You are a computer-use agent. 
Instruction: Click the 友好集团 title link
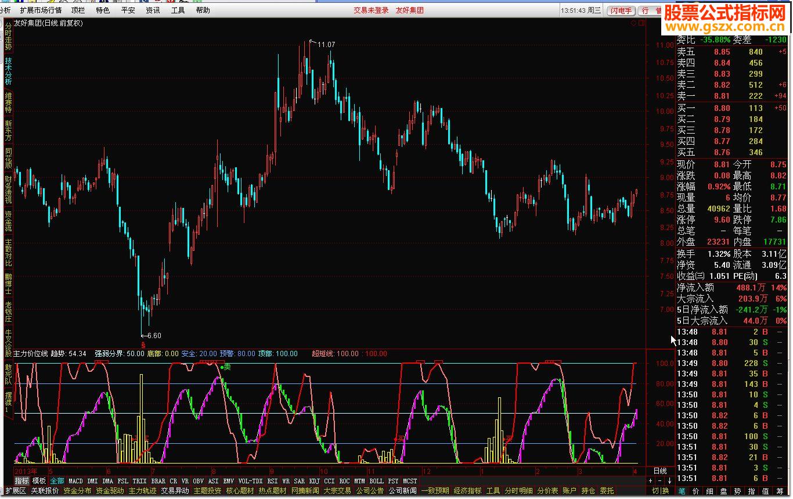(409, 10)
